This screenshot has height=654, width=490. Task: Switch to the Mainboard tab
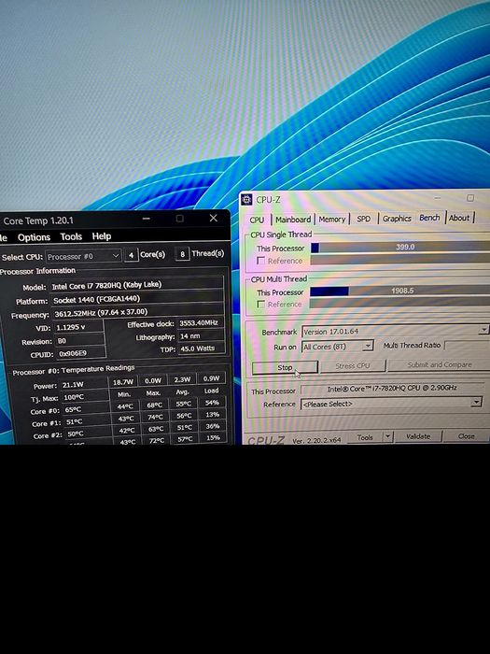[x=293, y=220]
